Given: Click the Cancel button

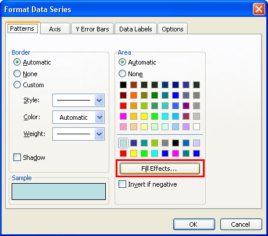Looking at the screenshot, I should click(241, 224).
